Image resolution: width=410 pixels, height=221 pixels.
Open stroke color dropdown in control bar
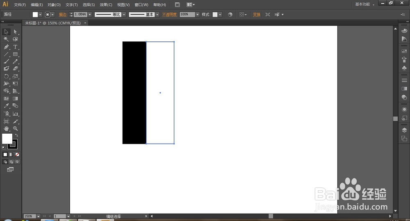click(53, 15)
